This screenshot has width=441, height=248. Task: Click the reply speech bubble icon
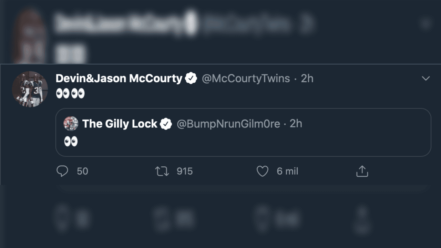pos(62,171)
